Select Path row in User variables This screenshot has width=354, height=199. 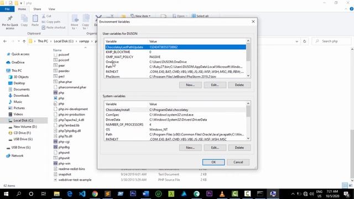tap(175, 67)
